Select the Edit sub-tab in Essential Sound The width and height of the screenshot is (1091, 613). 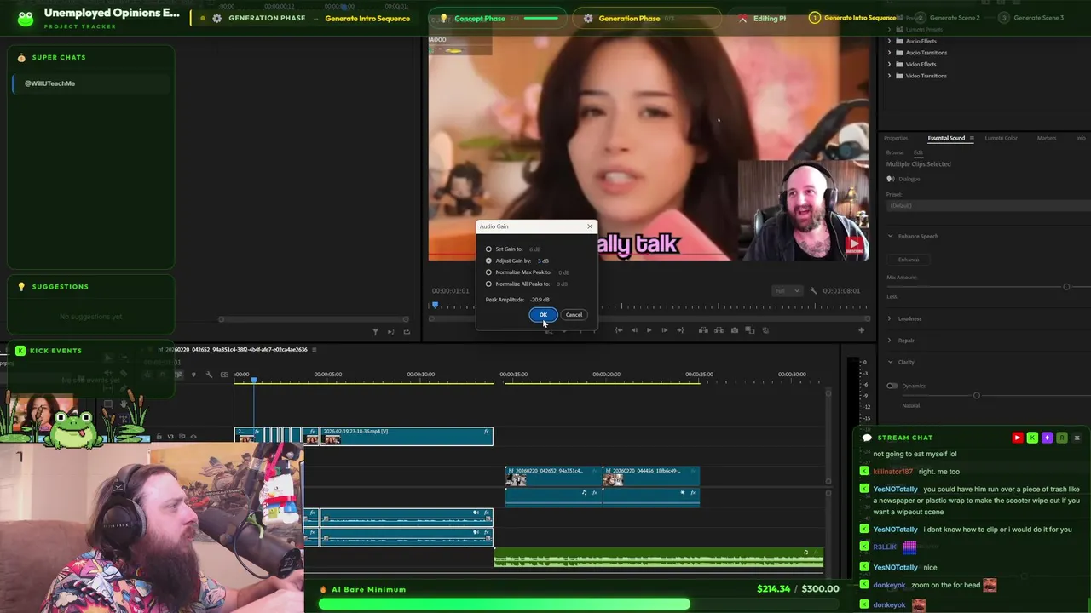[919, 152]
